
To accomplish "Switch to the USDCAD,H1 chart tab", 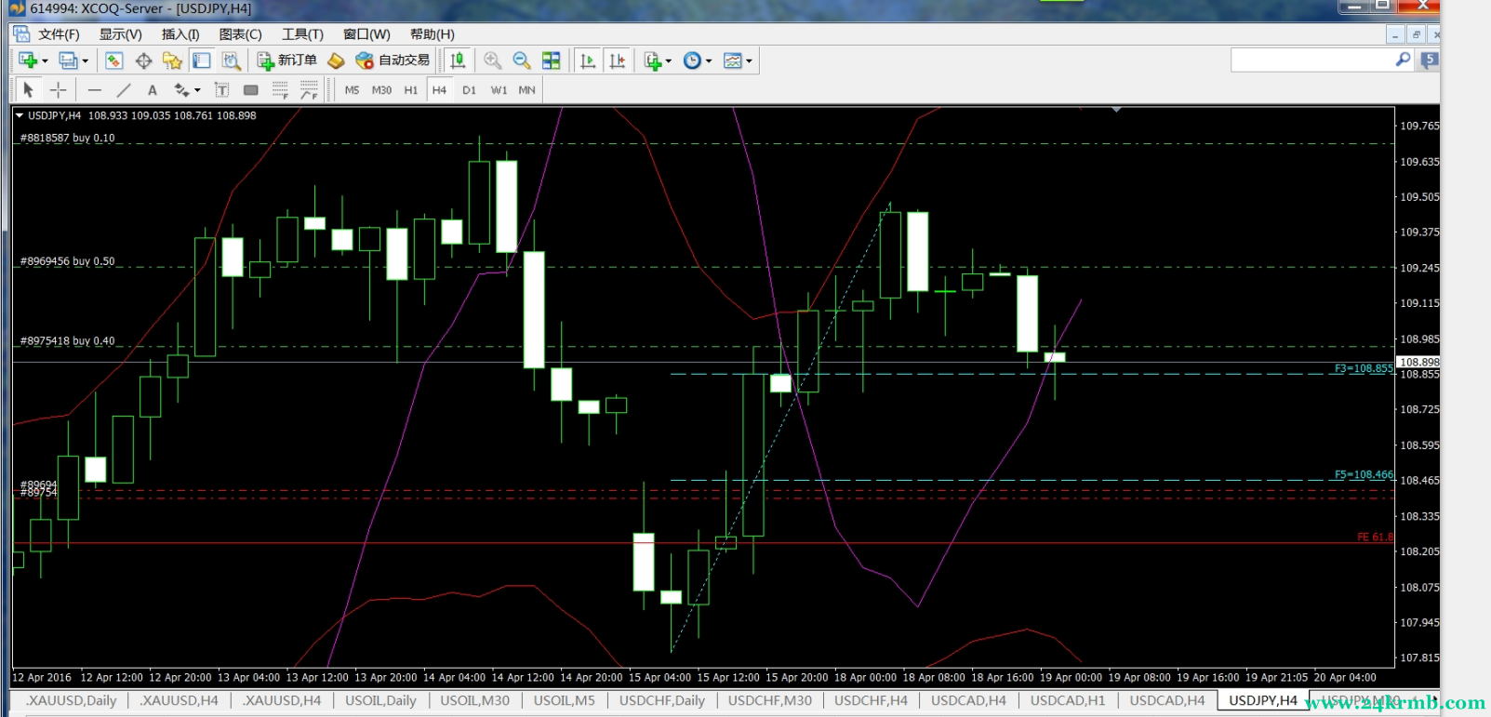I will coord(1068,700).
